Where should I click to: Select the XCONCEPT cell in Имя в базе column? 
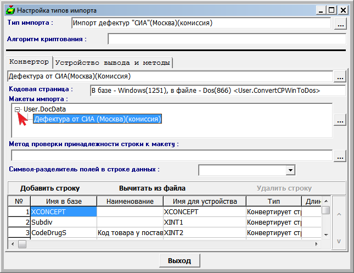click(64, 211)
